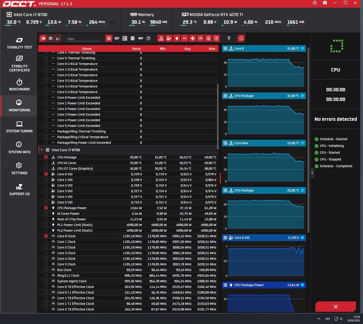Sort the table by the Avg column header
This screenshot has height=324, width=363.
click(187, 49)
